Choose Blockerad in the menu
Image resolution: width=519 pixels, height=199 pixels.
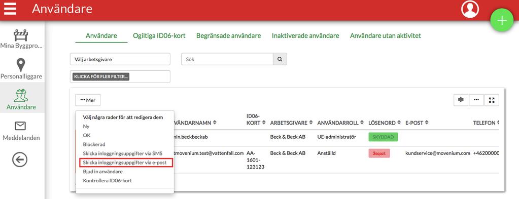[x=94, y=144]
